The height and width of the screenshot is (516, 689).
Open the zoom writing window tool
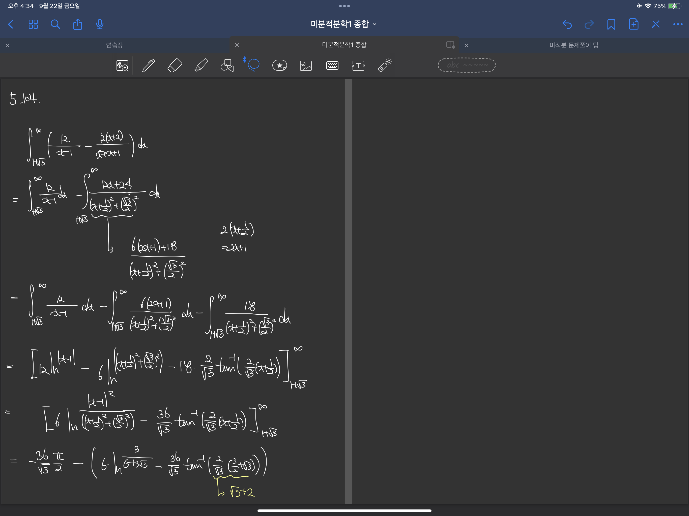tap(122, 65)
